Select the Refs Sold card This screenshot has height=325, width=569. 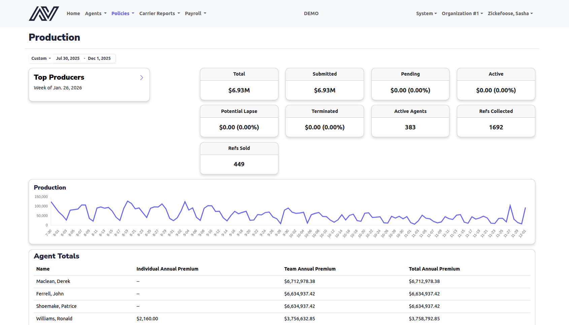point(239,158)
